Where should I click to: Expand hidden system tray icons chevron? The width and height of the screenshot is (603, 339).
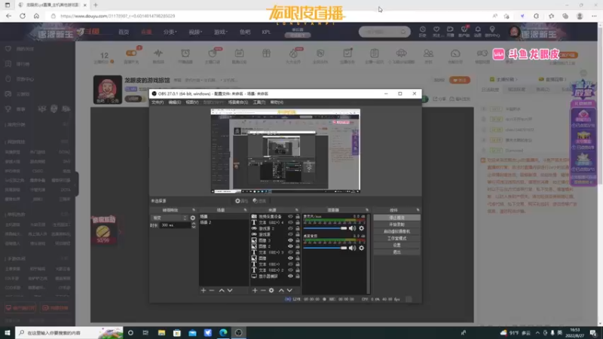coord(537,333)
